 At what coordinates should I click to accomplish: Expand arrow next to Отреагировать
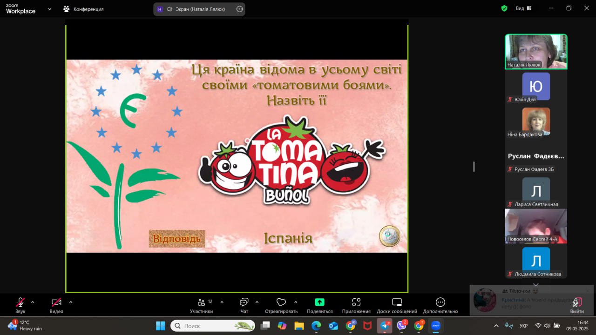296,302
